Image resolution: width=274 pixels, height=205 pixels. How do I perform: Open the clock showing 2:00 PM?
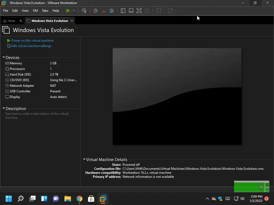pyautogui.click(x=256, y=199)
